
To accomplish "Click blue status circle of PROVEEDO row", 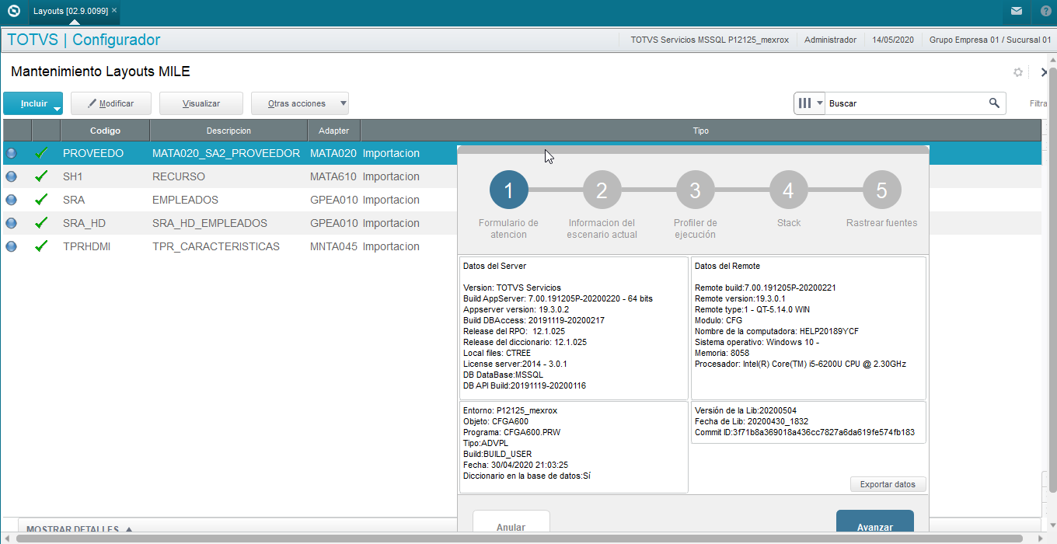I will pyautogui.click(x=11, y=153).
